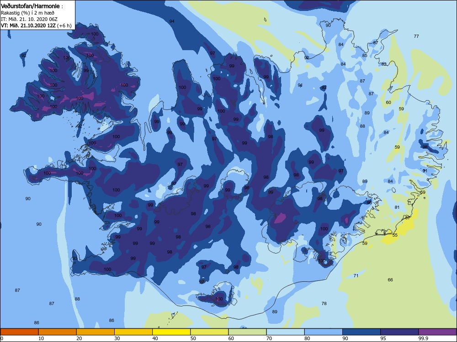
Task: Click the humidity value 82 on the map
Action: coord(384,64)
